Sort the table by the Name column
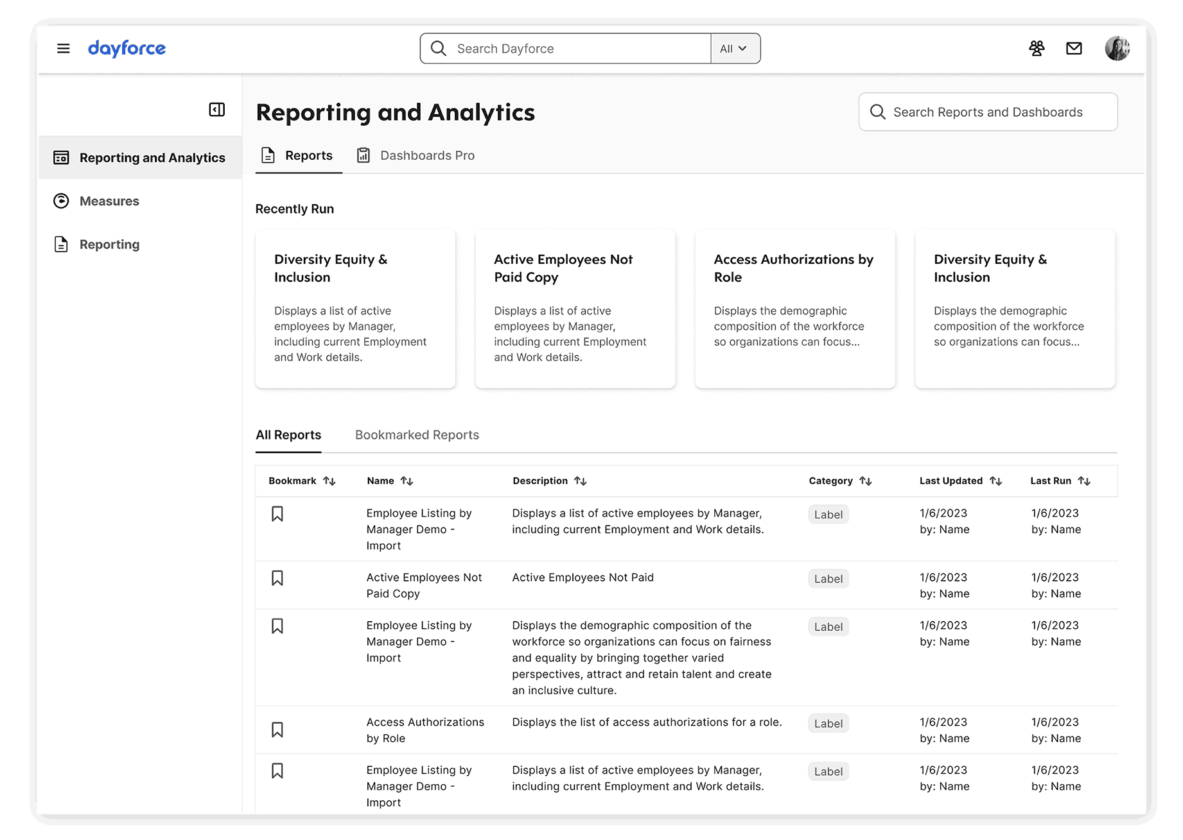This screenshot has width=1183, height=840. click(407, 481)
